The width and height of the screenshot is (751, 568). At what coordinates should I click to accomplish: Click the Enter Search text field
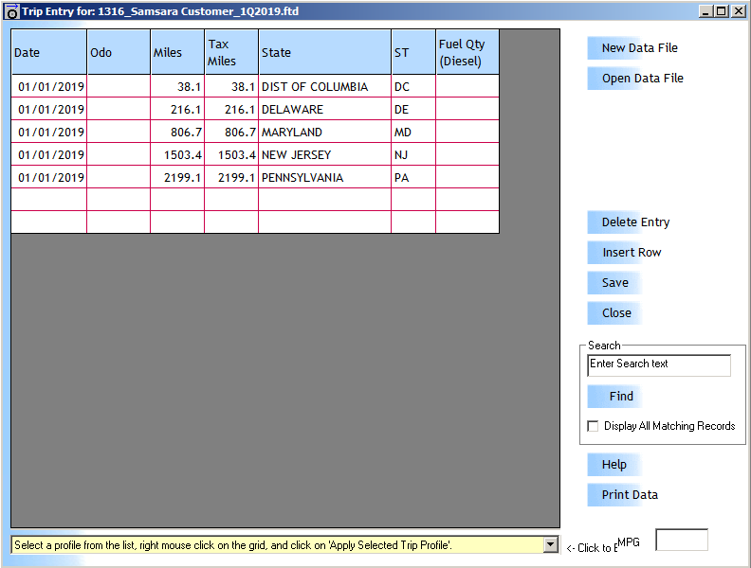[x=659, y=364]
